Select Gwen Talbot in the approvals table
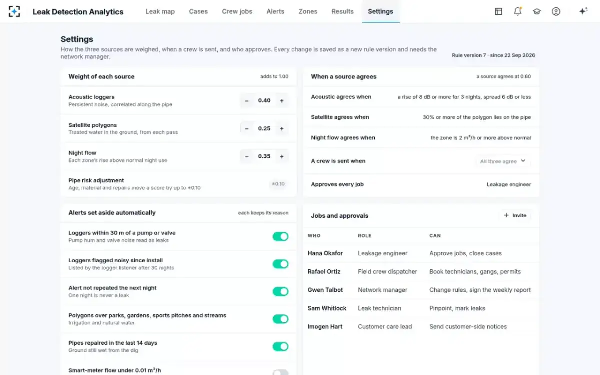 [x=325, y=290]
